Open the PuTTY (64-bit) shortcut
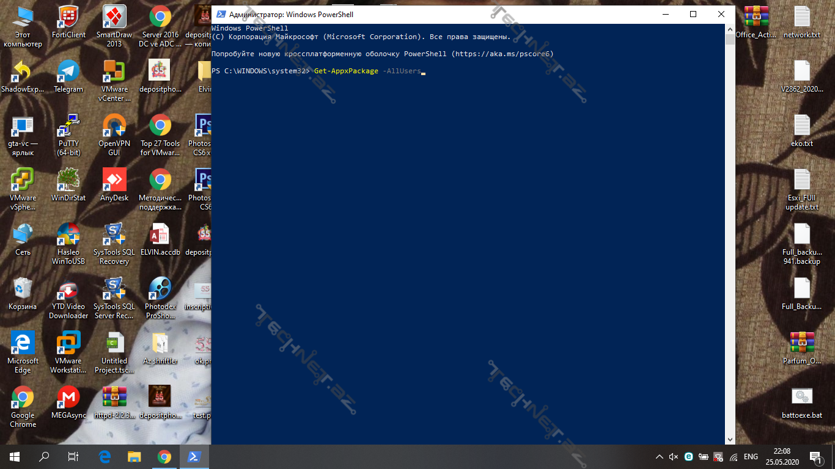Image resolution: width=835 pixels, height=469 pixels. point(68,126)
